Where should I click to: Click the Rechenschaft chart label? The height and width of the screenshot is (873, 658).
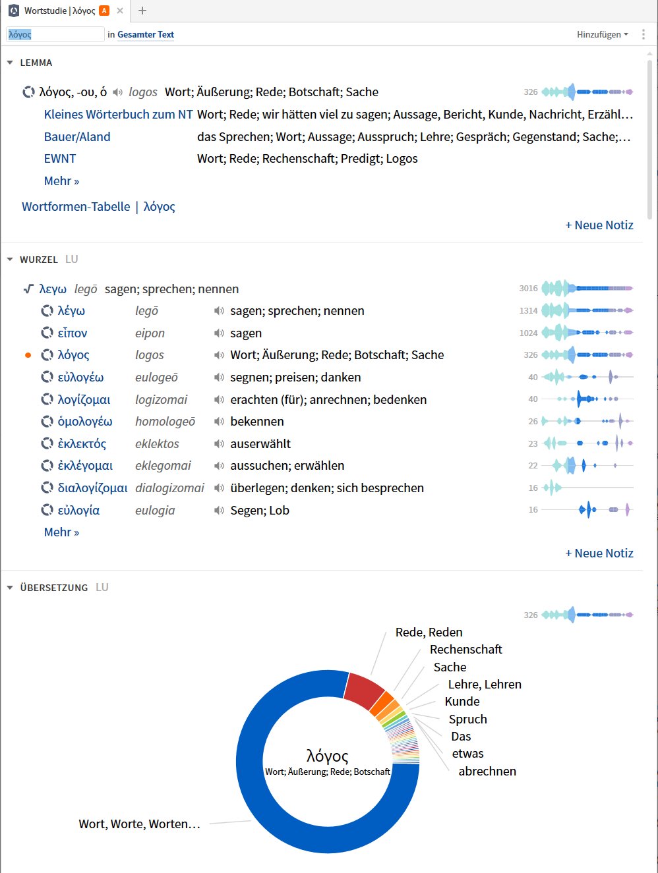click(x=466, y=650)
